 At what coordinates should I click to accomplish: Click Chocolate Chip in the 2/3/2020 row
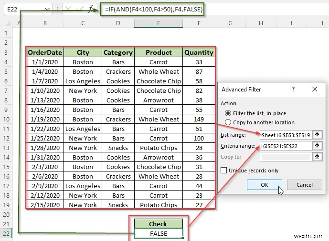coord(159,167)
